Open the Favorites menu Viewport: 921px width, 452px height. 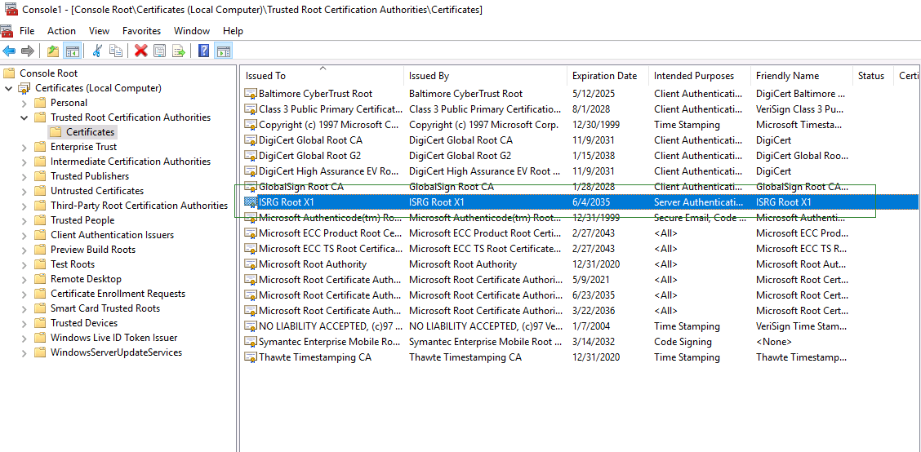point(141,31)
